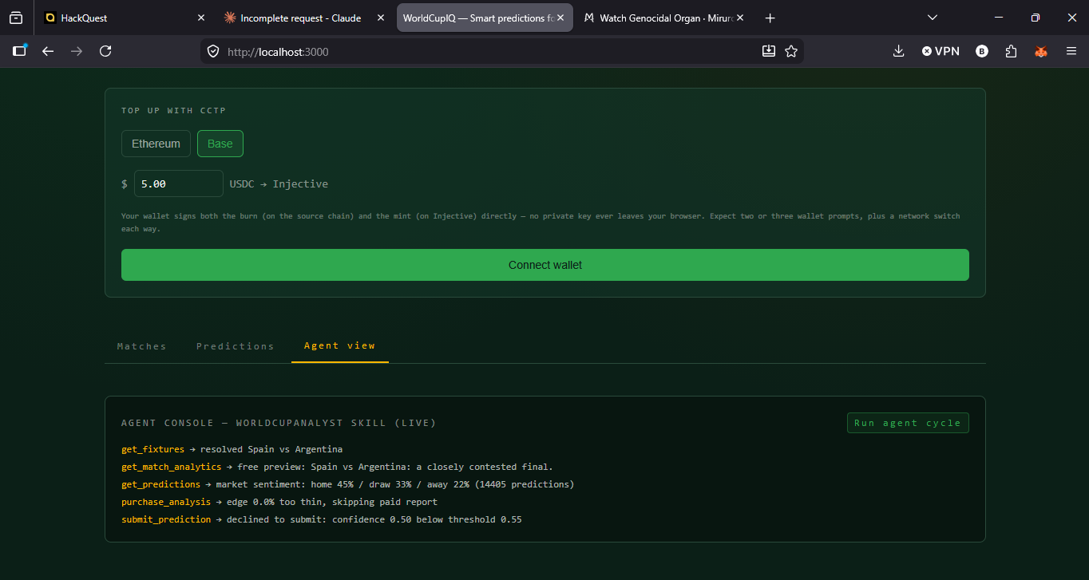Click the get_predictions log entry
The width and height of the screenshot is (1089, 580).
pos(347,484)
